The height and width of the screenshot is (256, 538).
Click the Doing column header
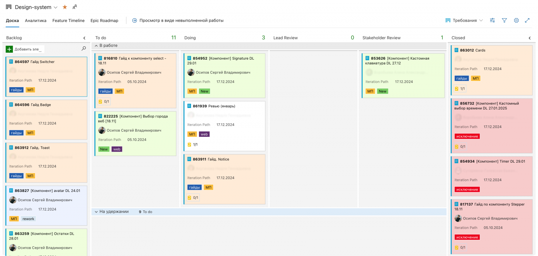[190, 38]
